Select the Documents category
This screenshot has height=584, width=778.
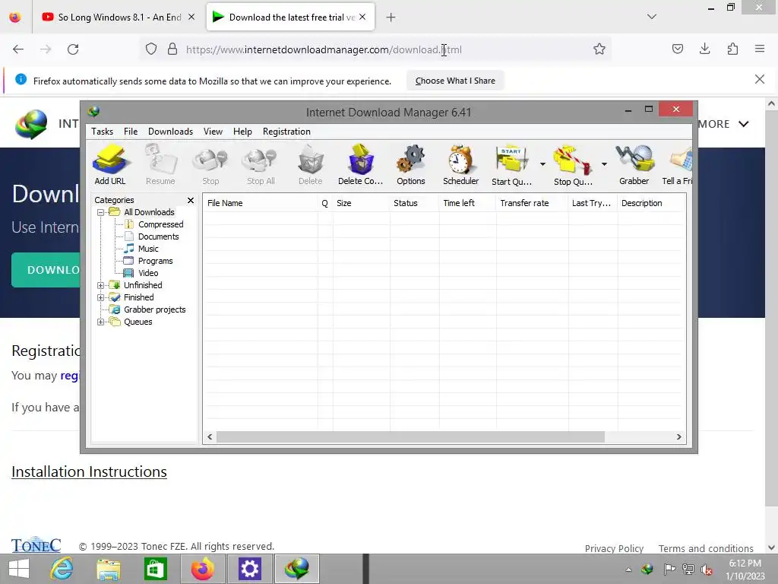(x=158, y=237)
